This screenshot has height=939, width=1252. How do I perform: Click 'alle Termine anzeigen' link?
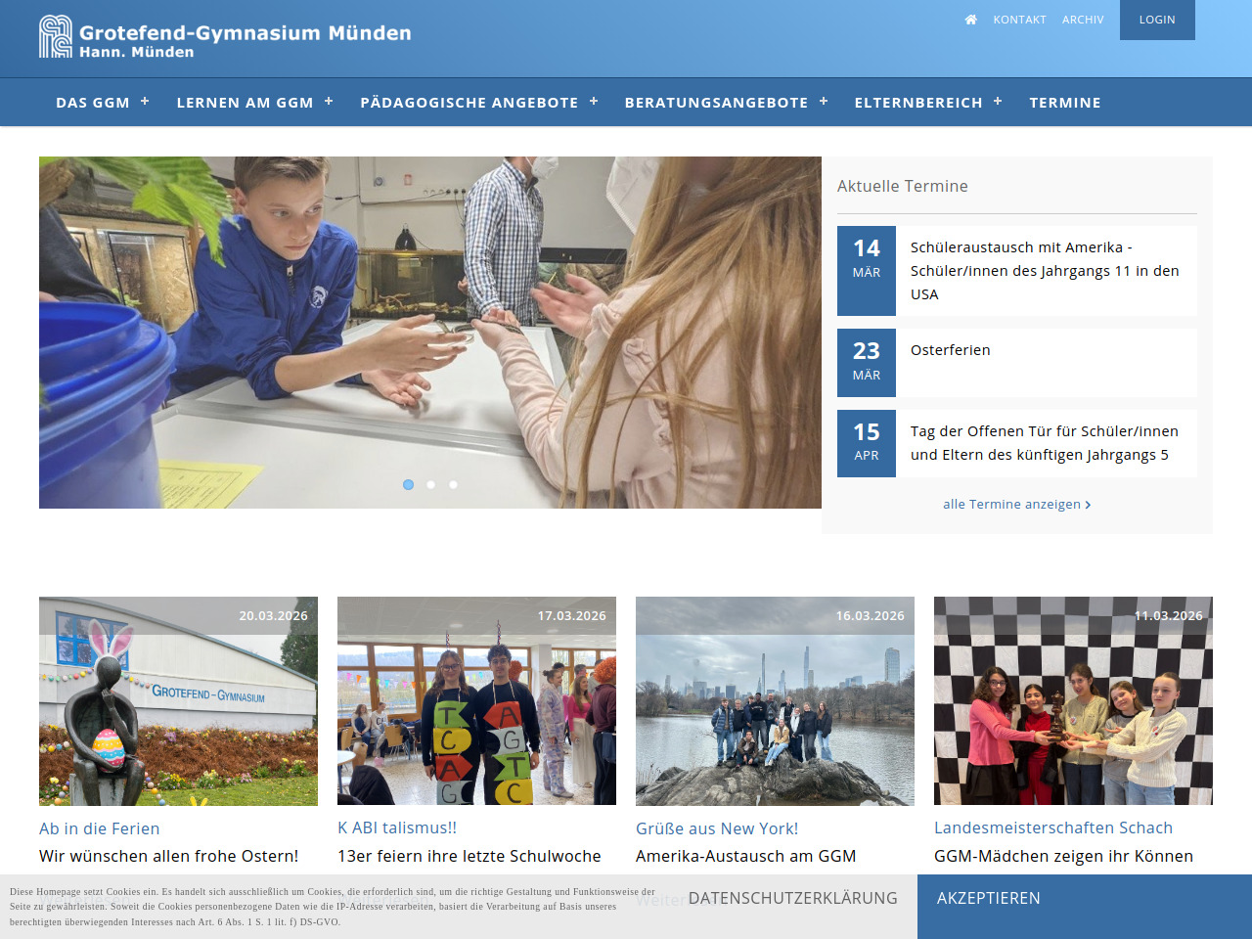click(1016, 505)
